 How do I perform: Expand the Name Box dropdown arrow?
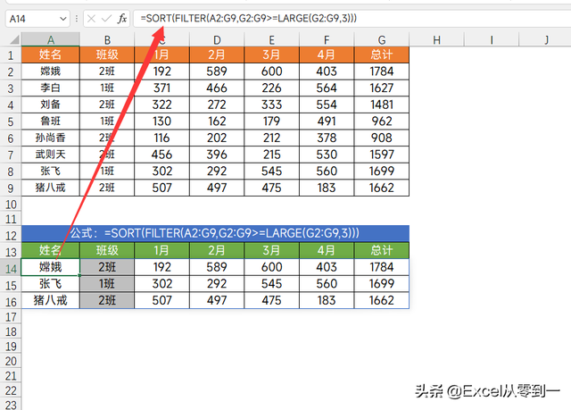(63, 19)
